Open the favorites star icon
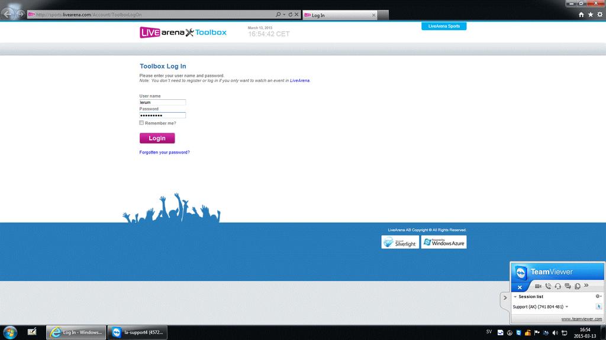Screen dimensions: 606x340 (x=591, y=15)
